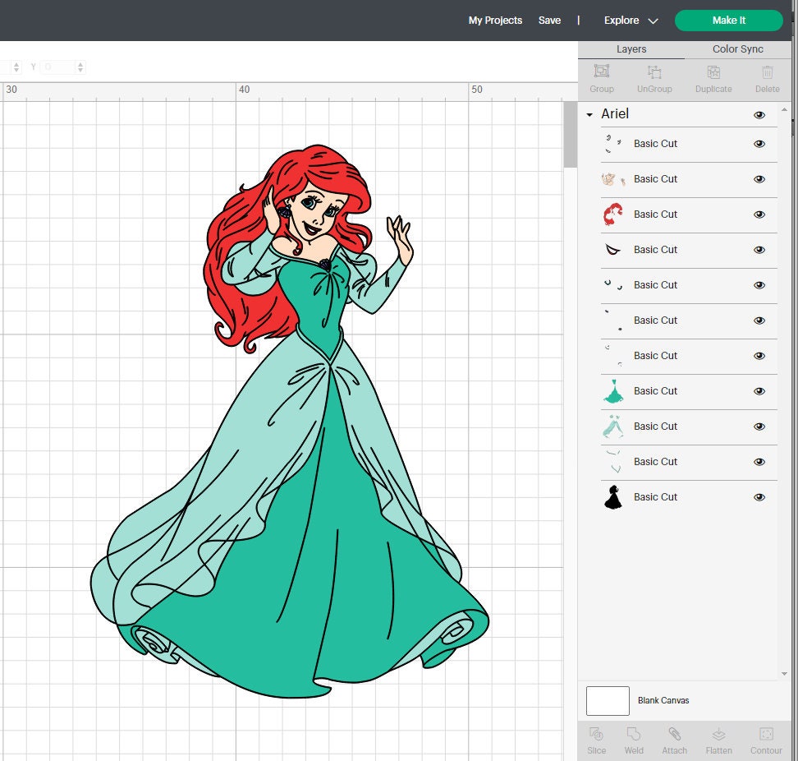Save the current project
798x761 pixels.
pos(549,20)
